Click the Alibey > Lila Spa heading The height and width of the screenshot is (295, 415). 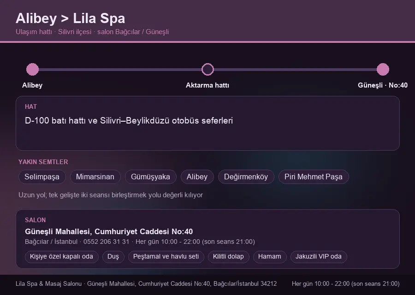click(71, 18)
